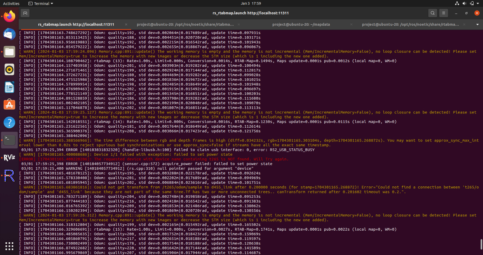The image size is (483, 255).
Task: Show Applications grid
Action: point(9,246)
